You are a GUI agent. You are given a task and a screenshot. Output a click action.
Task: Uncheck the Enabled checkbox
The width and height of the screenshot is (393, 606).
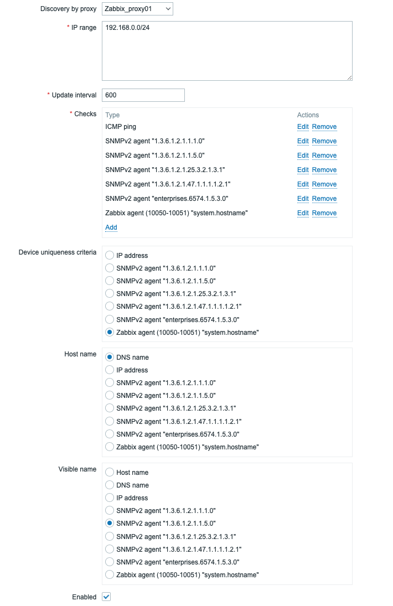tap(105, 597)
